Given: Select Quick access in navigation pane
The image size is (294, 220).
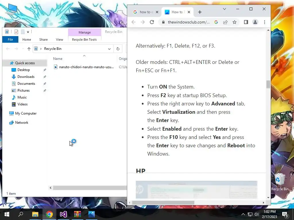Looking at the screenshot, I should 25,63.
